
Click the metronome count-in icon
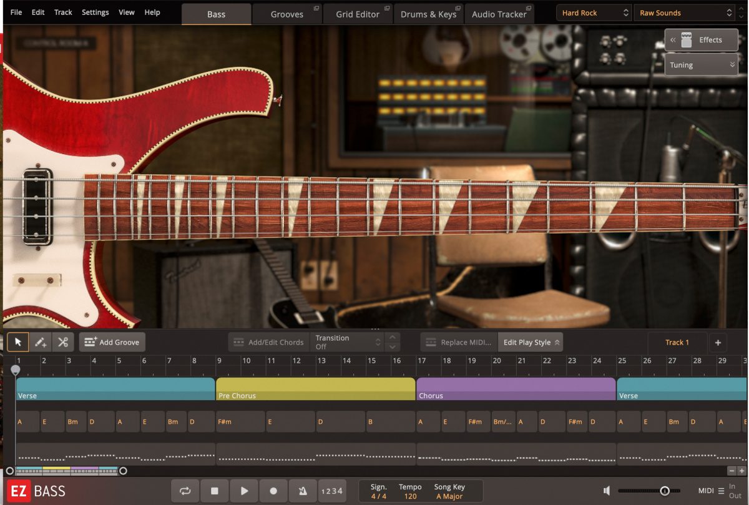pyautogui.click(x=303, y=491)
